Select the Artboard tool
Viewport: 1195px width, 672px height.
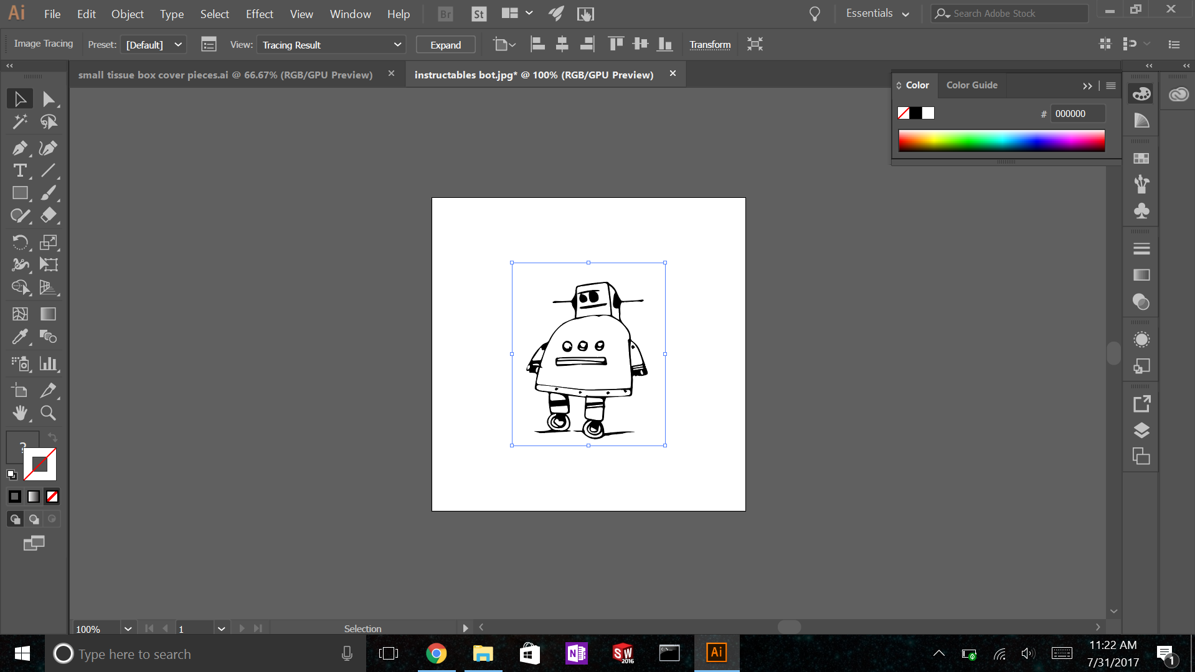[x=20, y=390]
